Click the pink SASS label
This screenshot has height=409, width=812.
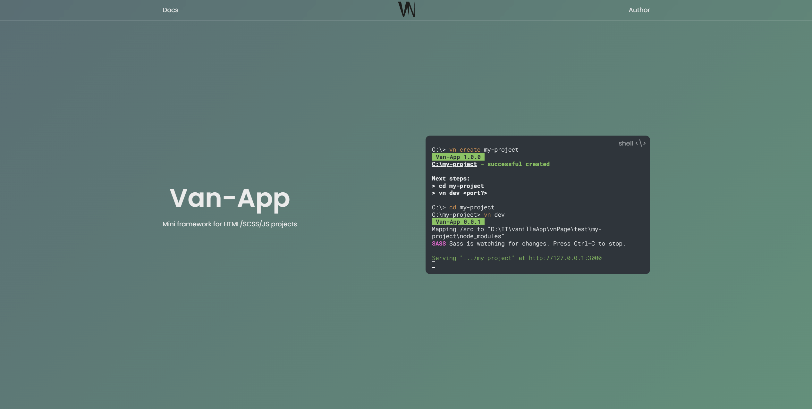click(x=439, y=244)
